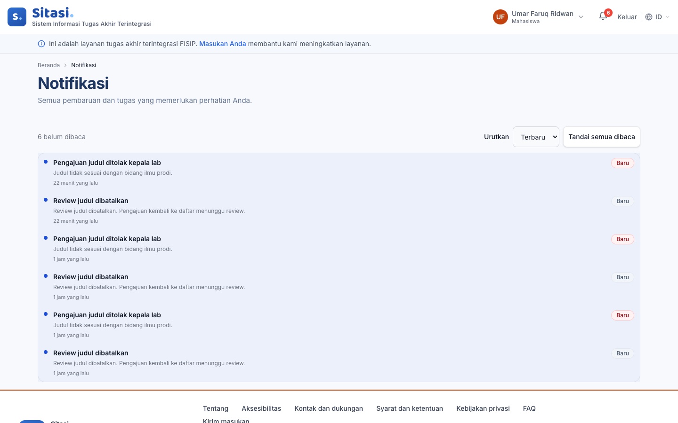This screenshot has height=423, width=678.
Task: Click the 'Sistem Informasi Tugas Akhir Terintegrasi' tagline
Action: [92, 24]
